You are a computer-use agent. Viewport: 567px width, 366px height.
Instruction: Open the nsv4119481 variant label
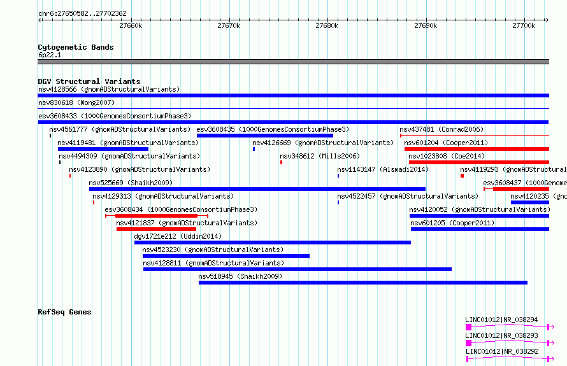tap(128, 143)
